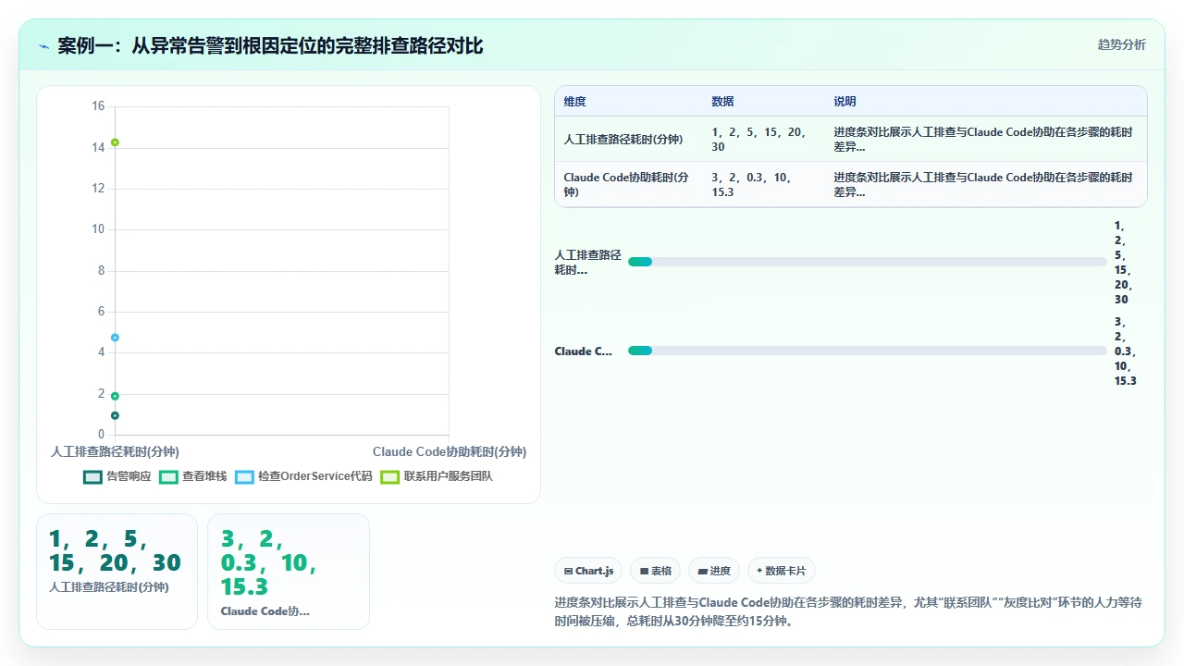
Task: Toggle the 联系用户服务团队 legend swatch
Action: (390, 476)
